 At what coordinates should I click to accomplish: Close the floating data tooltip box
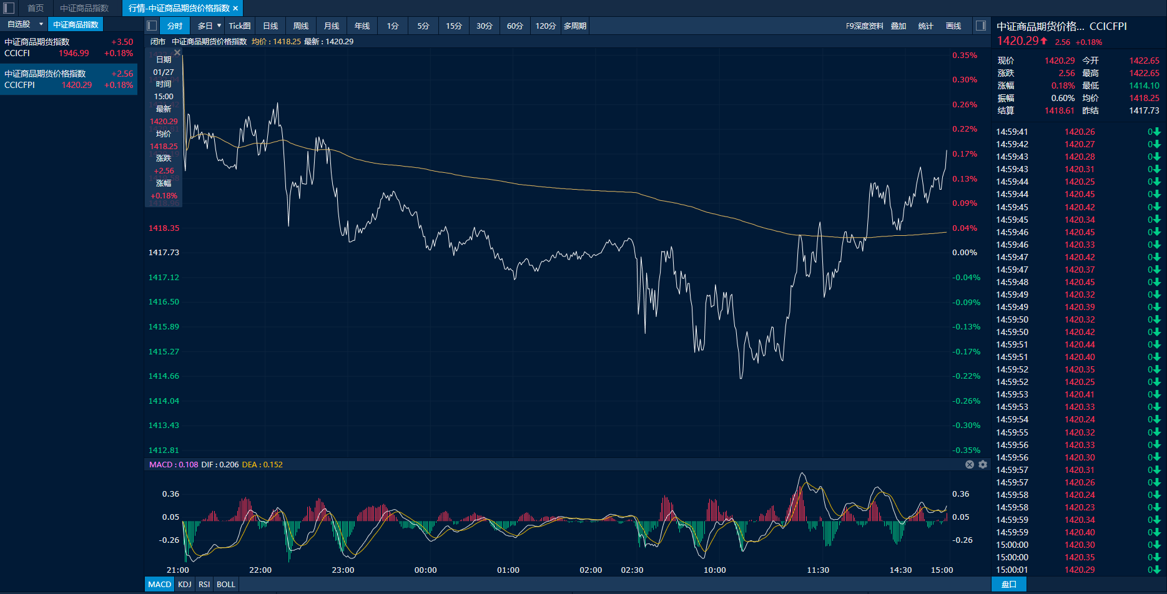pyautogui.click(x=177, y=53)
